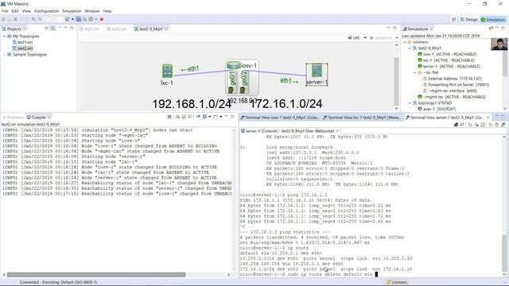Collapse the My Topologies tree node

[5, 37]
